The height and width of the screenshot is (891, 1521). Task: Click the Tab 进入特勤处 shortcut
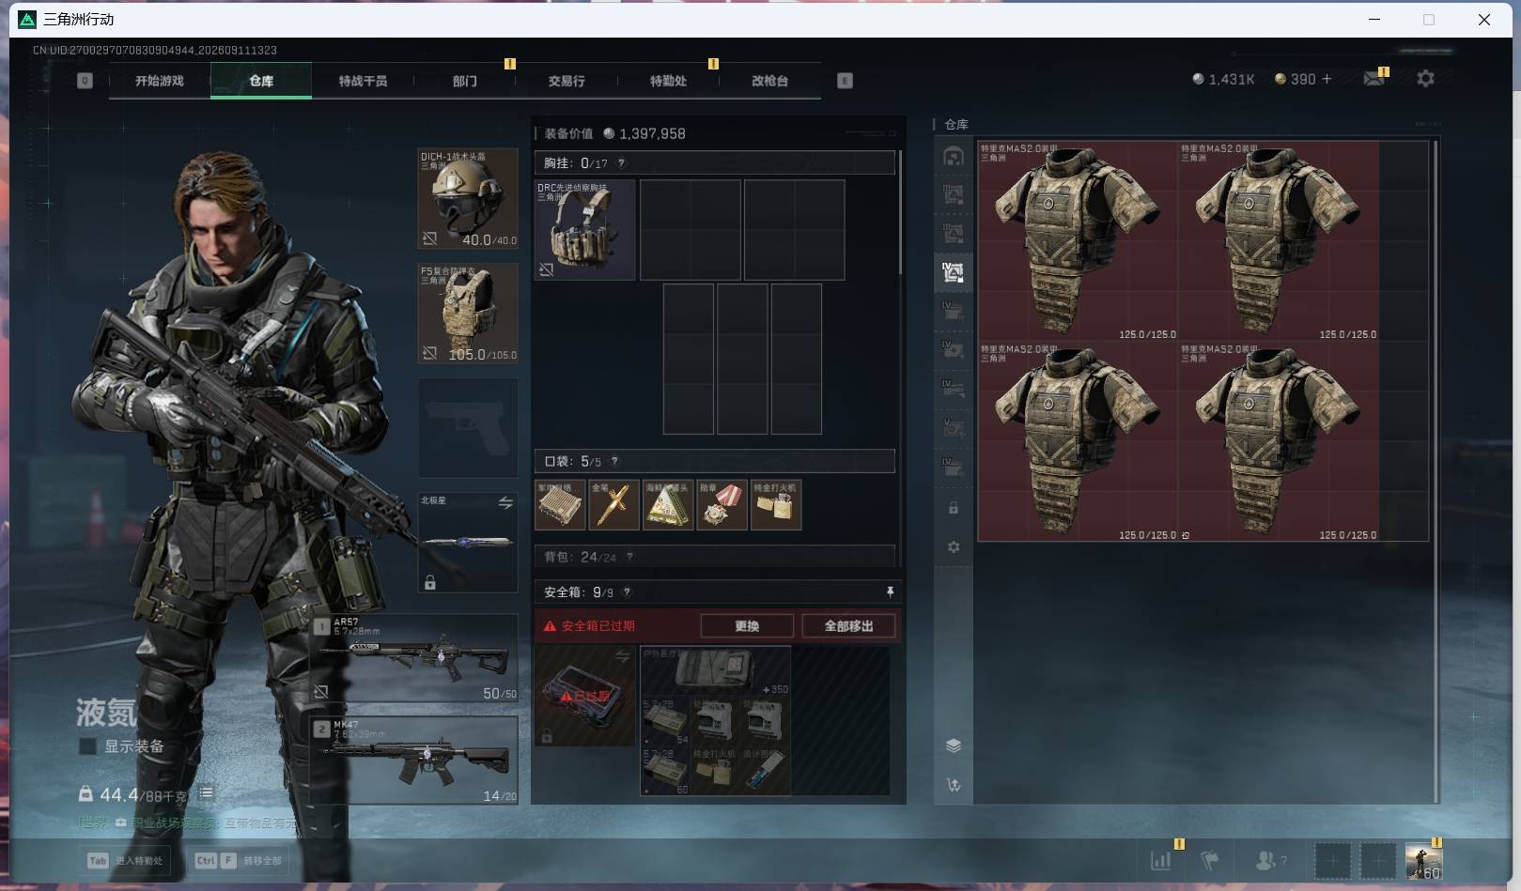pyautogui.click(x=126, y=860)
